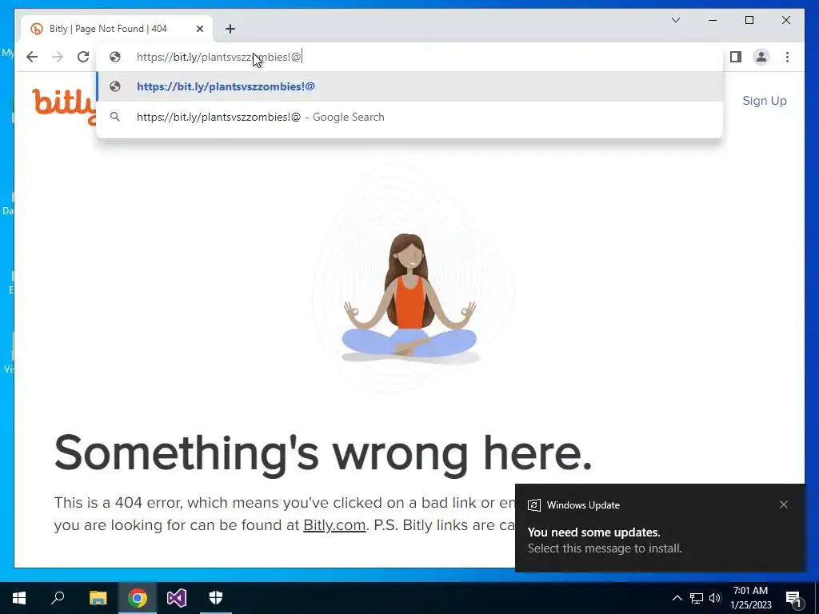This screenshot has height=614, width=819.
Task: Open taskbar search magnifier
Action: pos(58,598)
